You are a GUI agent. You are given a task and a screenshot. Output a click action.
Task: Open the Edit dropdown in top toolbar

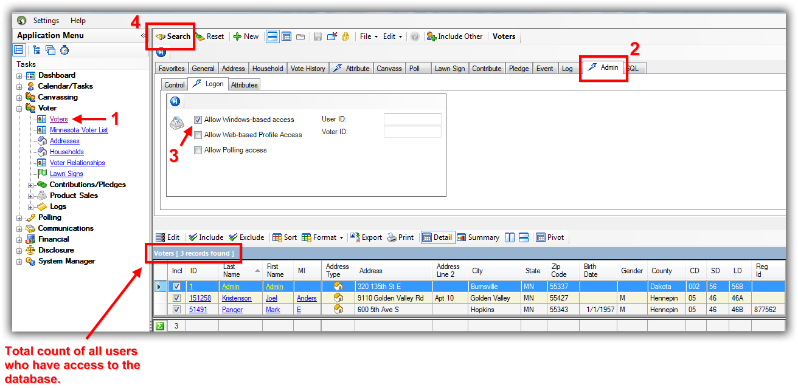click(x=392, y=36)
